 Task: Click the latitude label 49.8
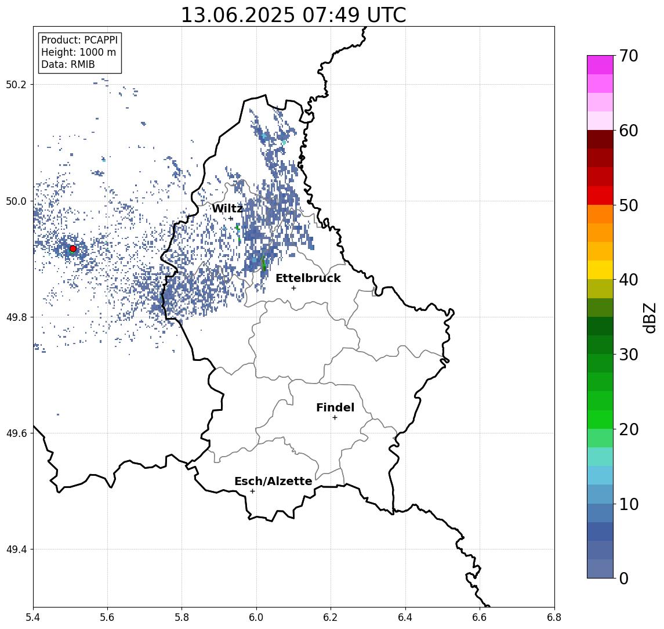point(16,317)
